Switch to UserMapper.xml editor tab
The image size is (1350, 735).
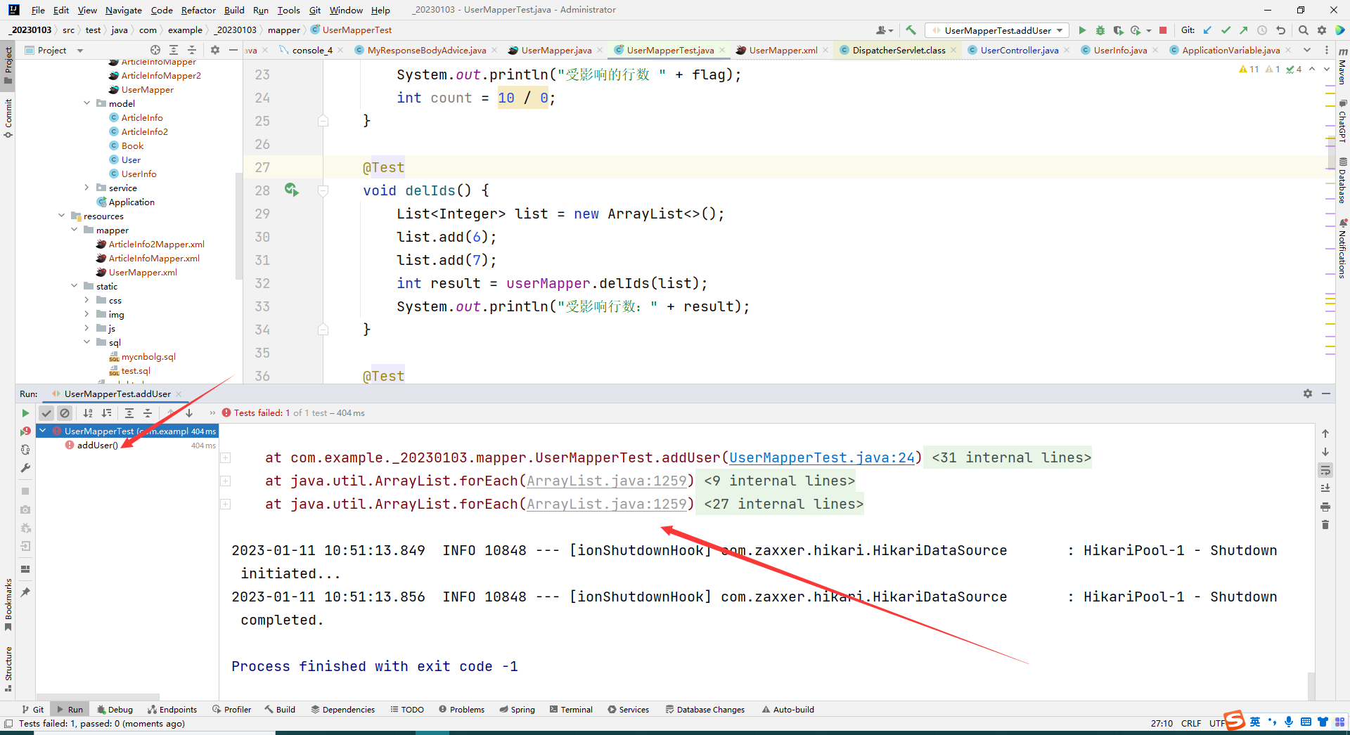[783, 50]
